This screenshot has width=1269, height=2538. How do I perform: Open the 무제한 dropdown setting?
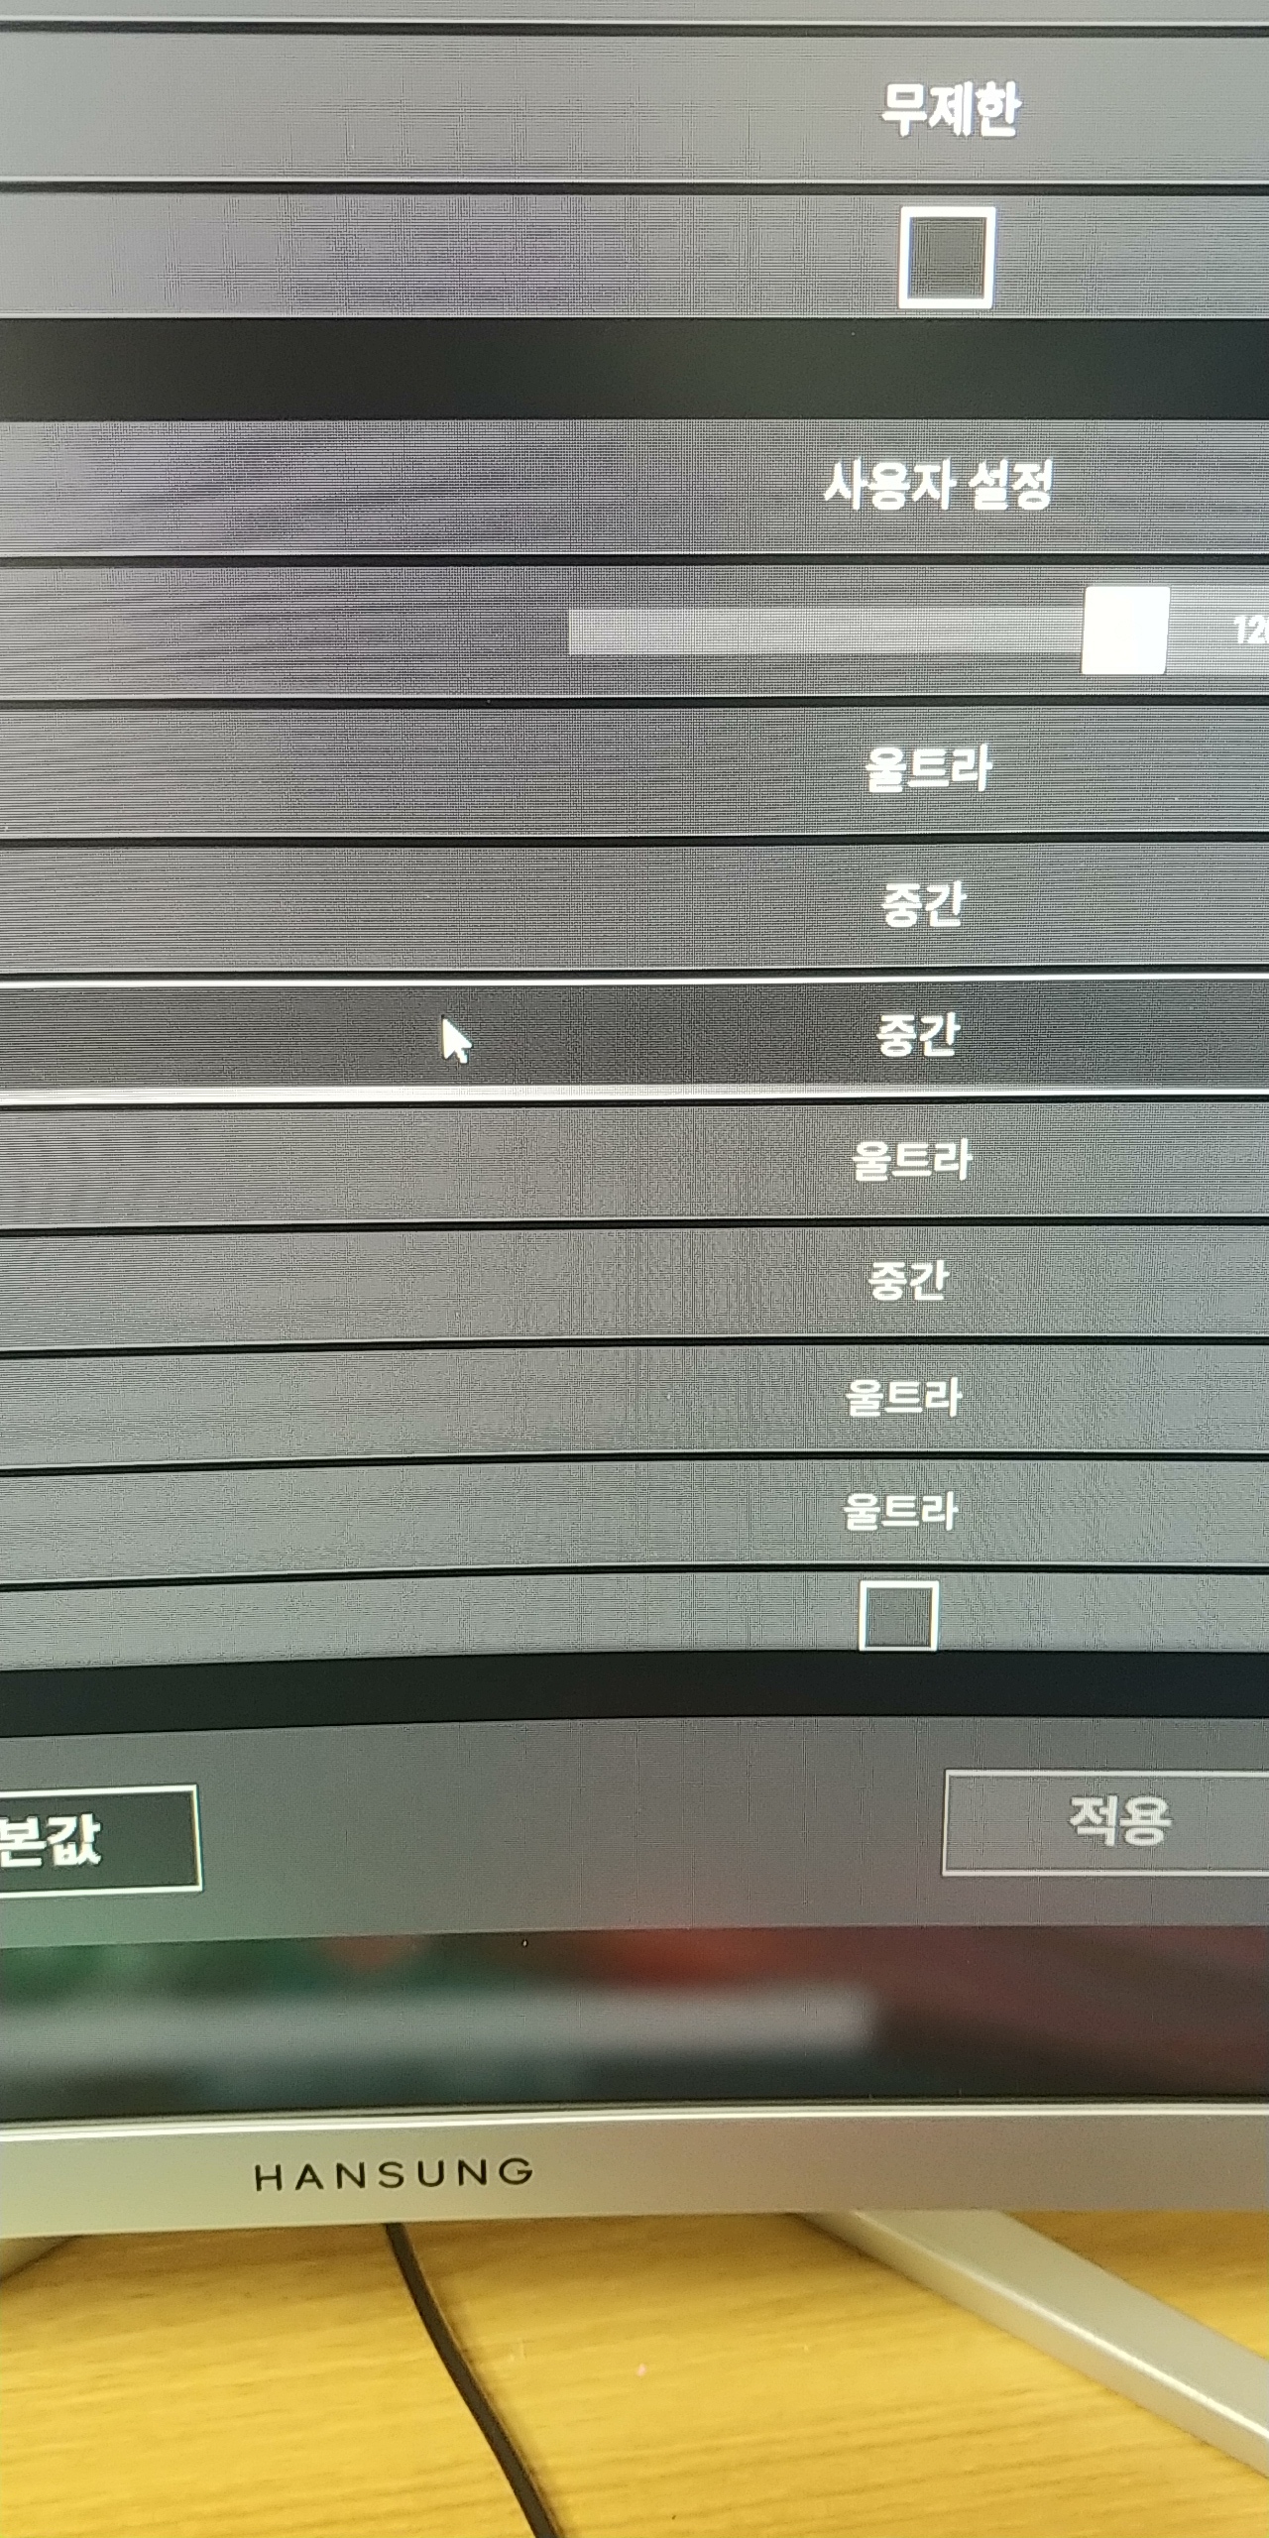click(950, 109)
